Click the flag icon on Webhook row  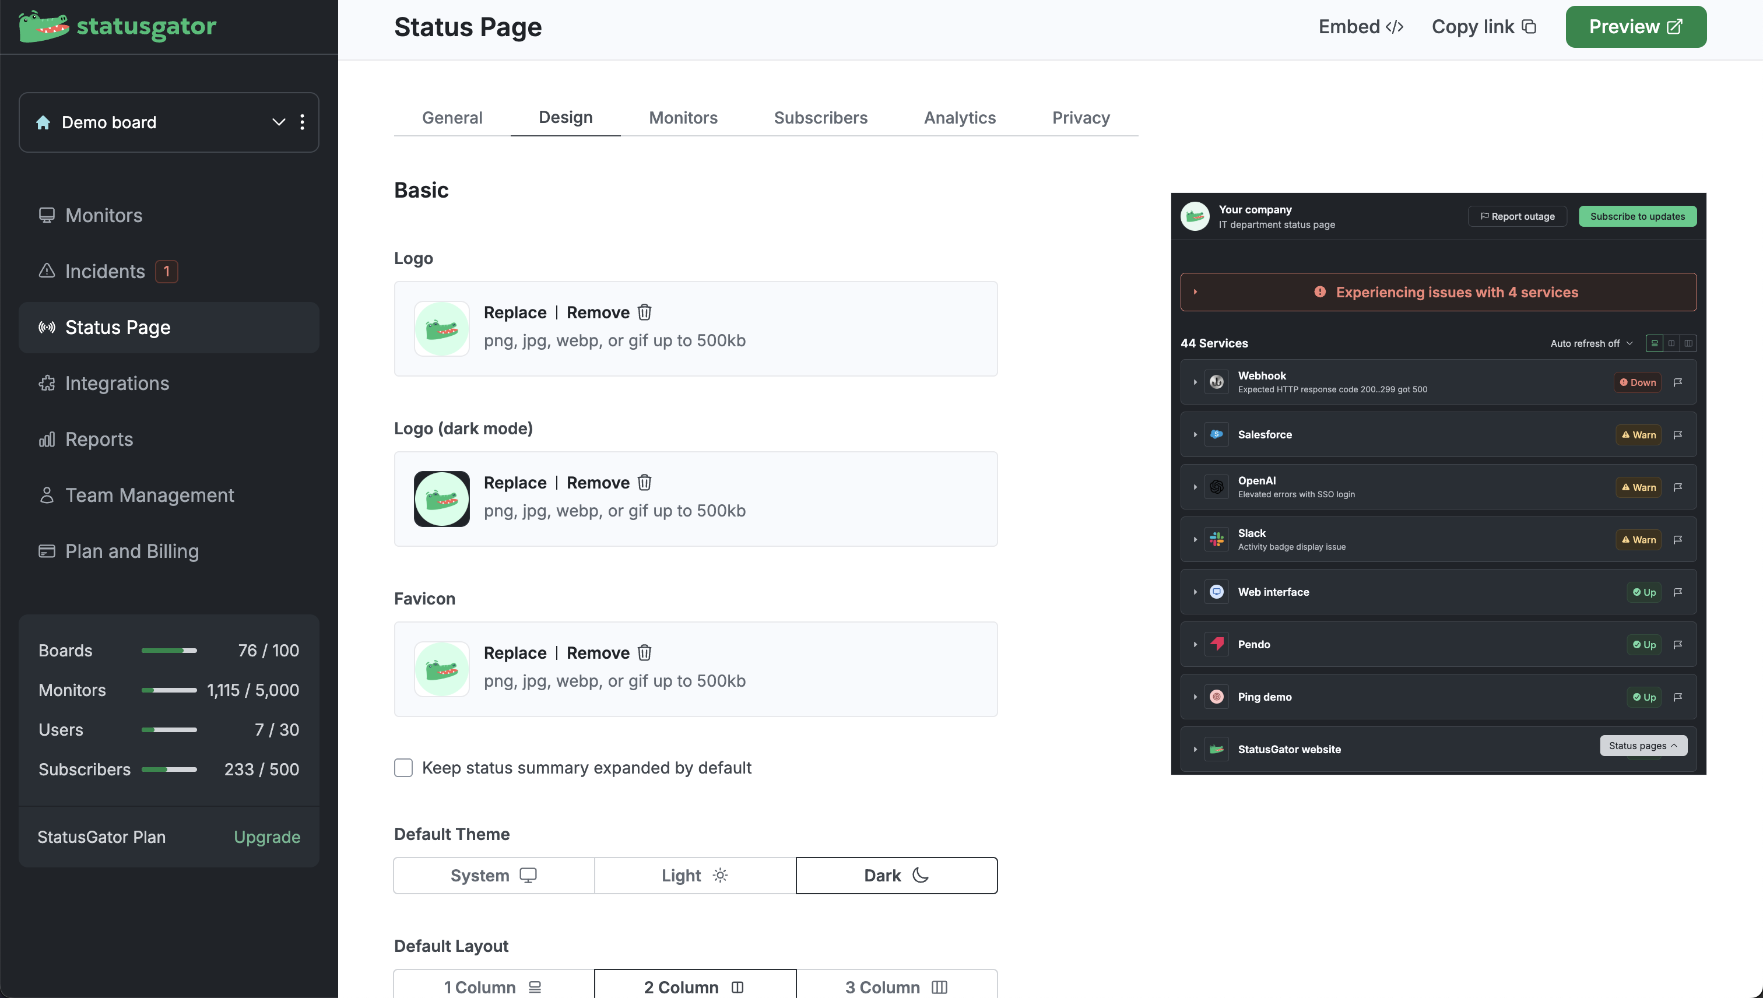[1677, 382]
